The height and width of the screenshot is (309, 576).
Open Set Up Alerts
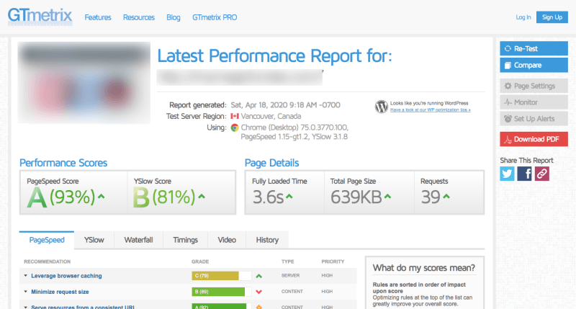pos(534,119)
